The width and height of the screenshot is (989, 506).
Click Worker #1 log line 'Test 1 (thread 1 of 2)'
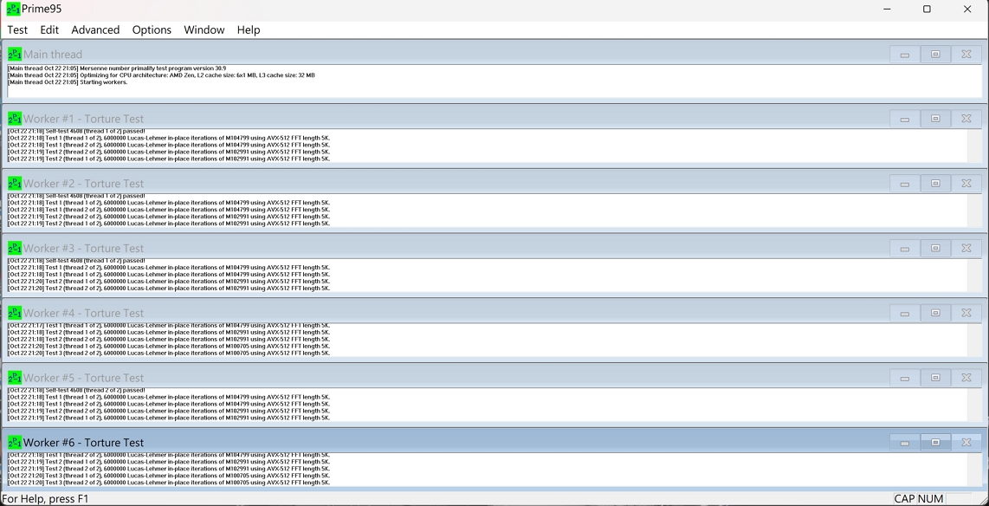tap(169, 138)
